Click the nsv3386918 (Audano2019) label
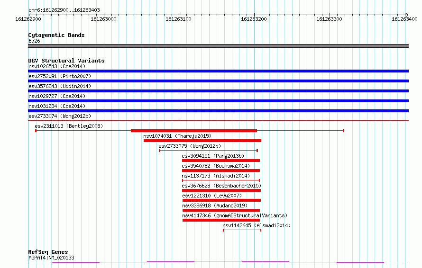 click(x=215, y=205)
